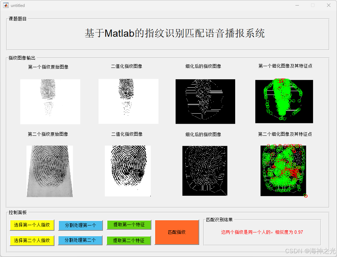
Task: Select the first thinned fingerprint image
Action: [x=205, y=101]
